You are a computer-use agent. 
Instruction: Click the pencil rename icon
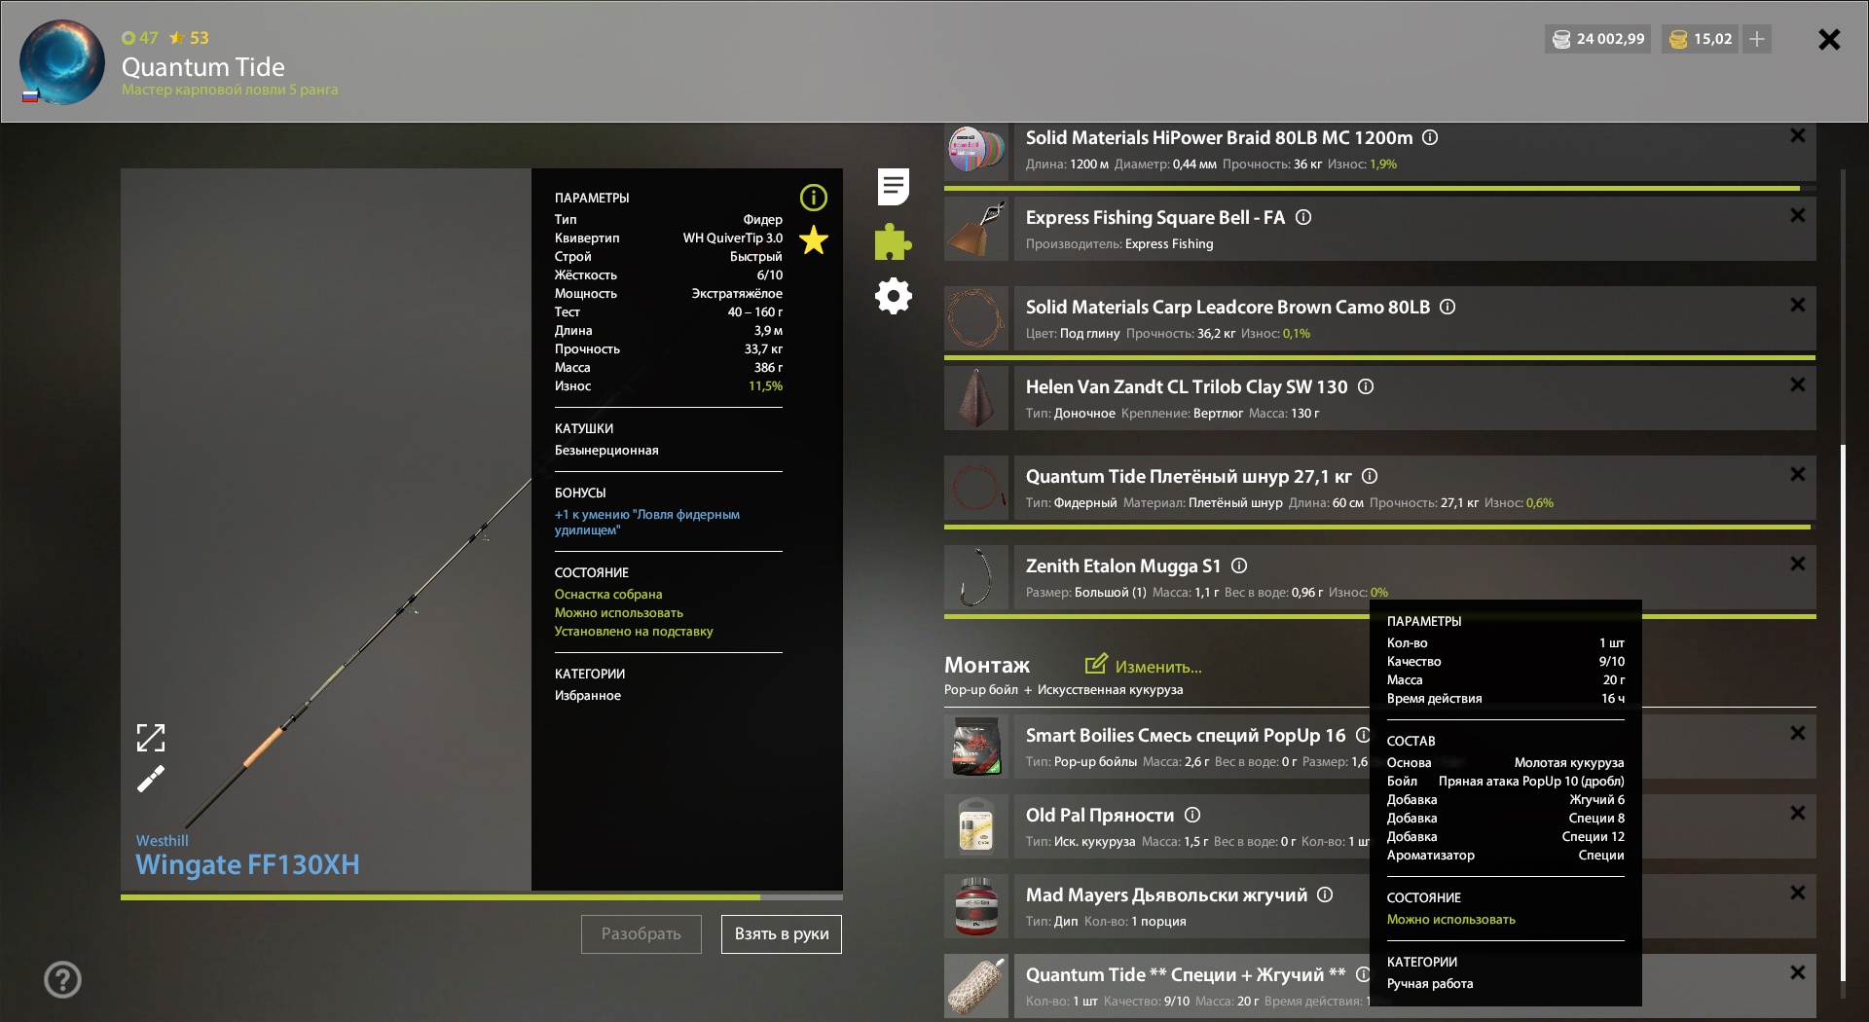click(151, 779)
